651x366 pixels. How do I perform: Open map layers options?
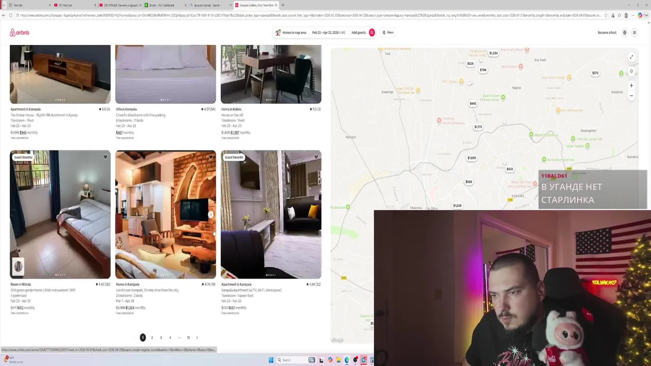coord(632,71)
